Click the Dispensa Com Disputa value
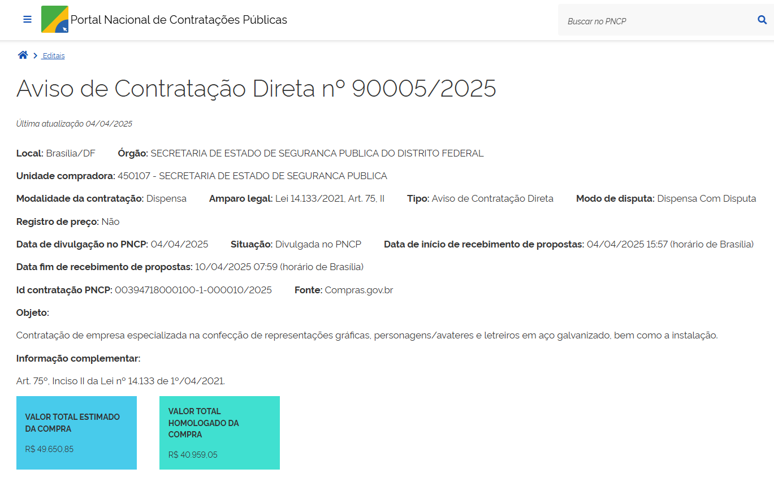774x482 pixels. click(x=706, y=198)
